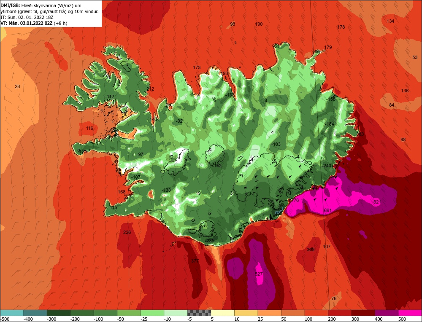422x322 pixels.
Task: Select the value 309 in the southeast sea
Action: pyautogui.click(x=311, y=250)
